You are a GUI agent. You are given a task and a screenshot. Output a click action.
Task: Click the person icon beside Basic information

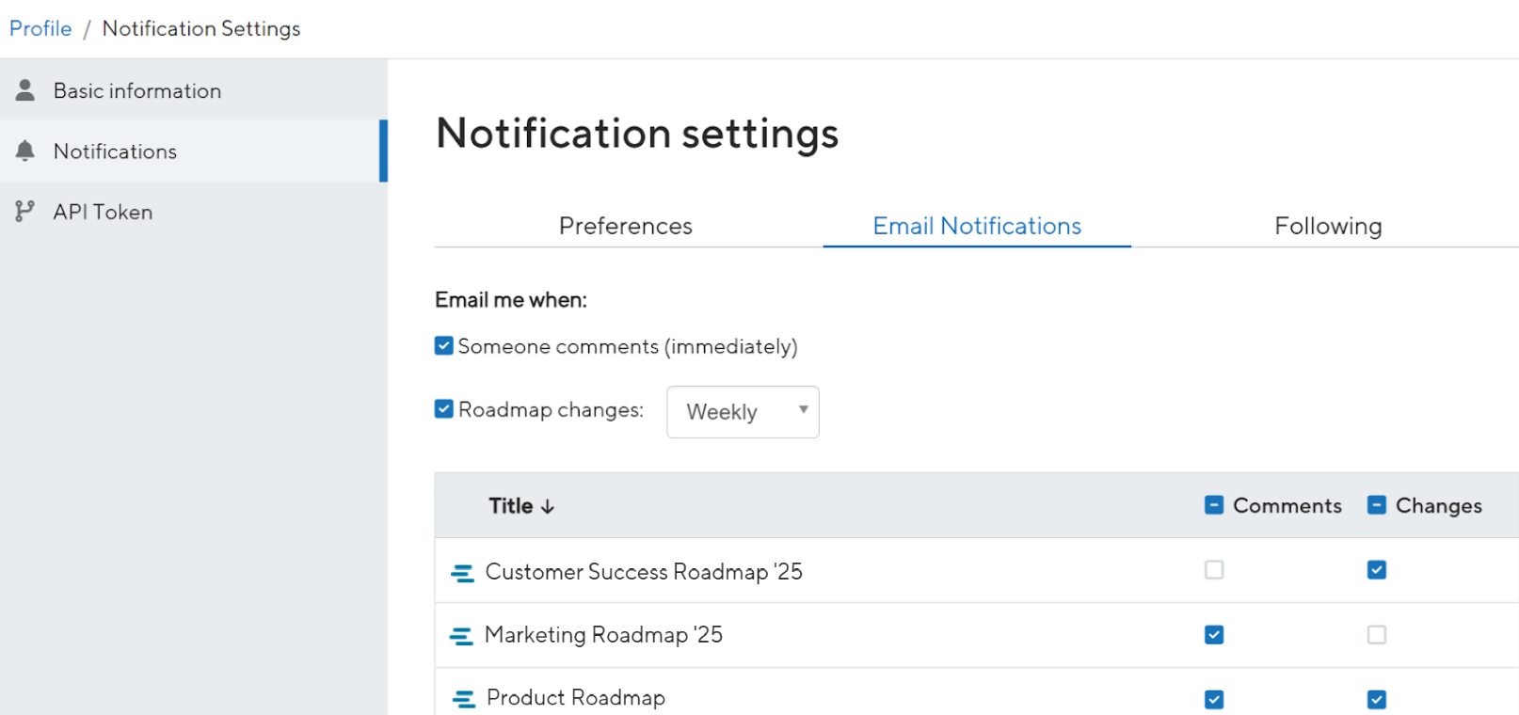pyautogui.click(x=25, y=90)
